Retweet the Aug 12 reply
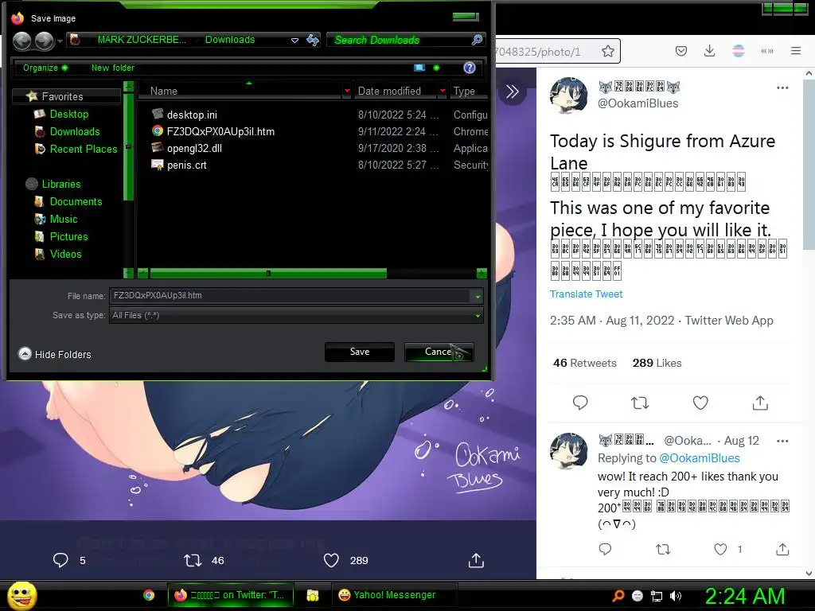The width and height of the screenshot is (815, 611). click(663, 549)
